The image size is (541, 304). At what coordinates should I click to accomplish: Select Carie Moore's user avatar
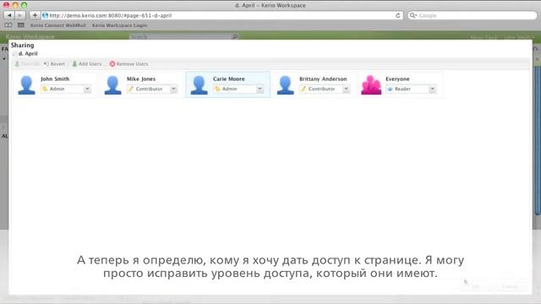pos(199,84)
